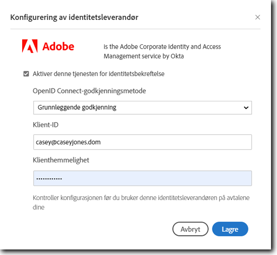Focus the Klienthemmelighet password field
Screen dimensions: 277x255
coord(142,178)
